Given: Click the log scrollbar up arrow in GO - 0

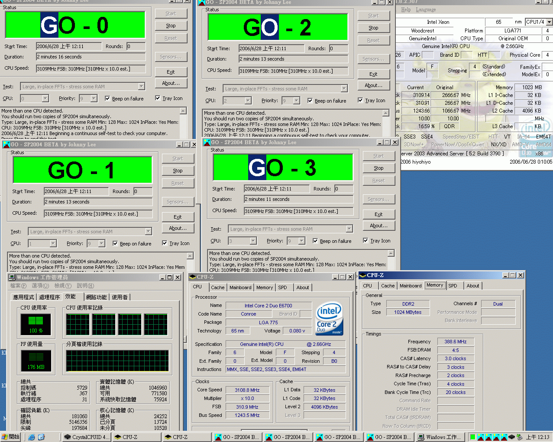Looking at the screenshot, I should click(x=183, y=111).
